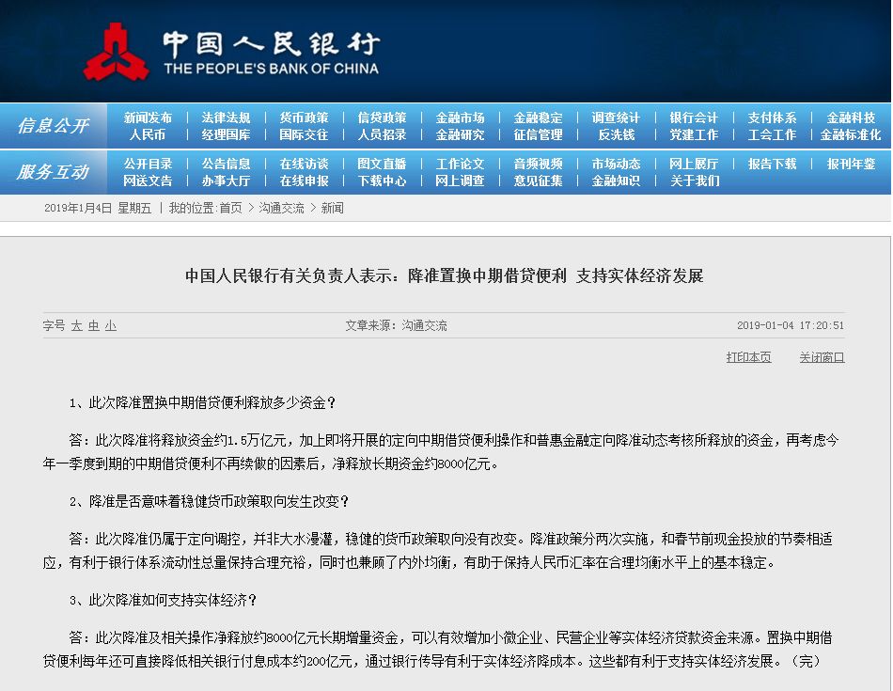Open the 金融科技 fintech menu
This screenshot has height=691, width=893.
pyautogui.click(x=851, y=118)
